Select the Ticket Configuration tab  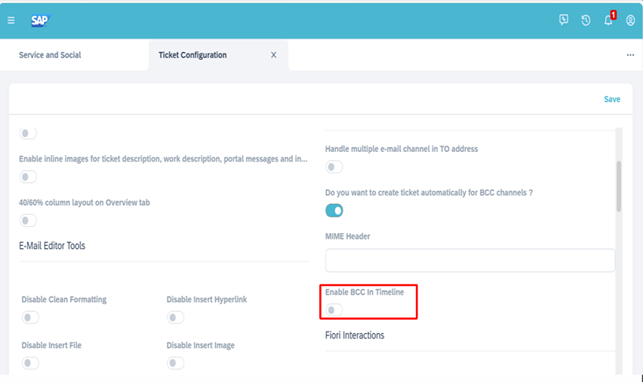(x=193, y=55)
